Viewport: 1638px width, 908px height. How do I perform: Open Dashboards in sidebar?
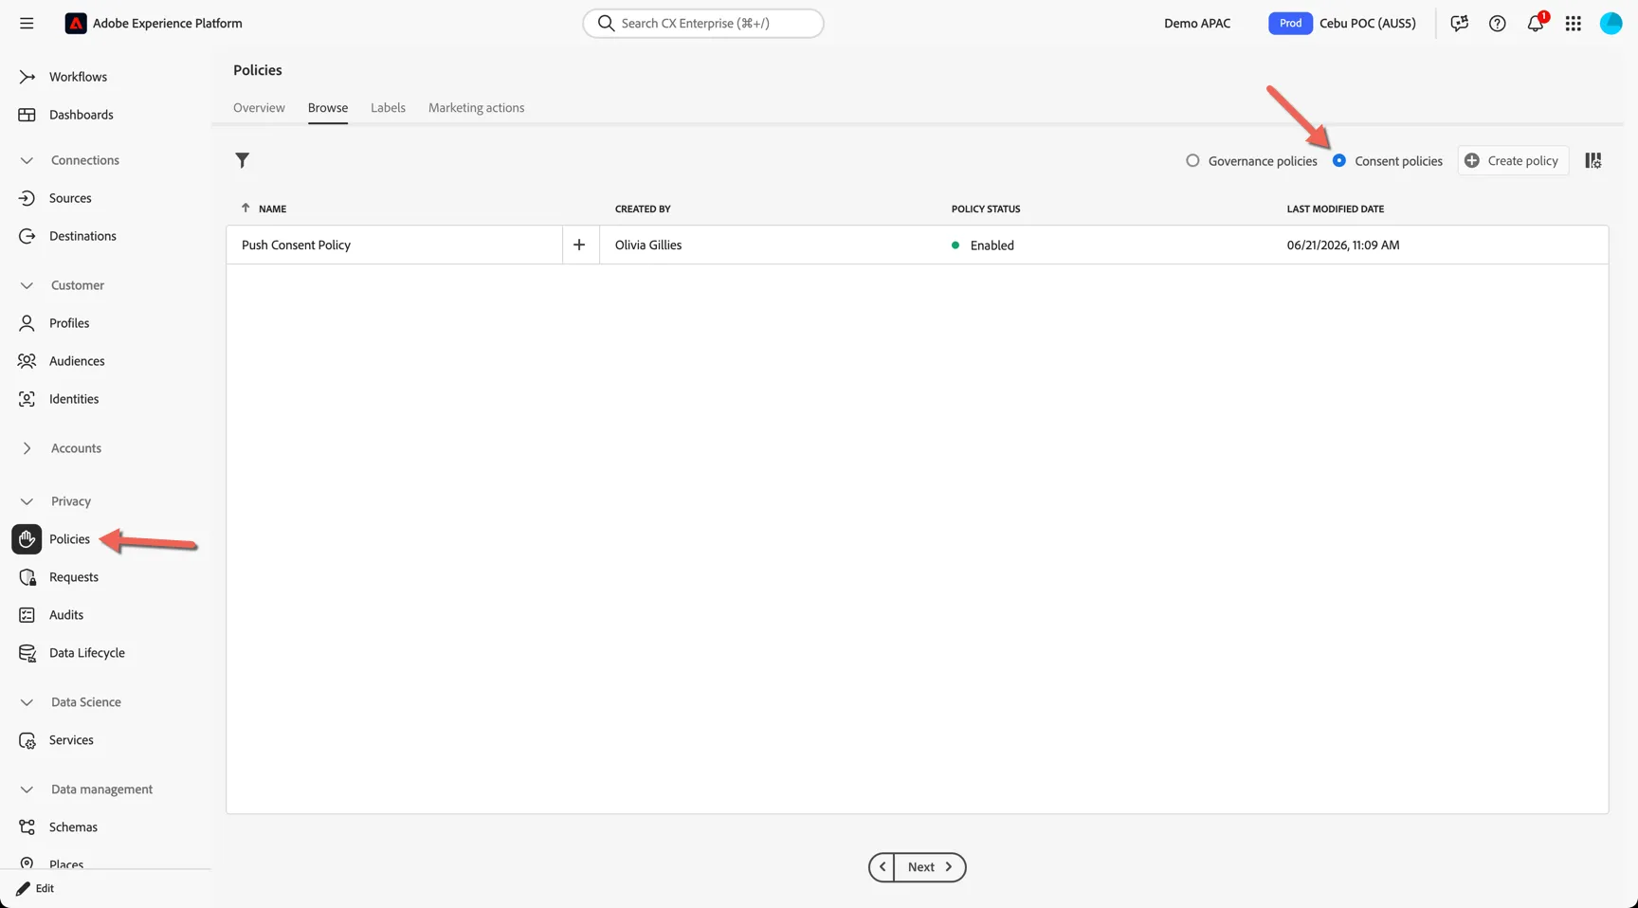[x=81, y=115]
